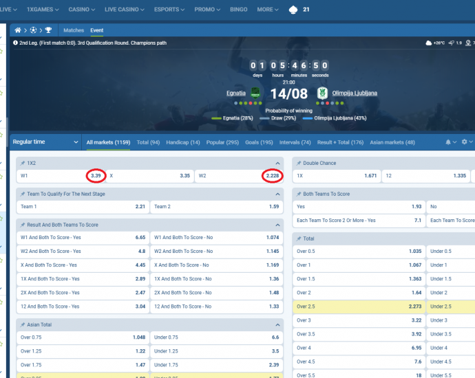475x378 pixels.
Task: Bet on draw X at 3.35
Action: pyautogui.click(x=149, y=176)
